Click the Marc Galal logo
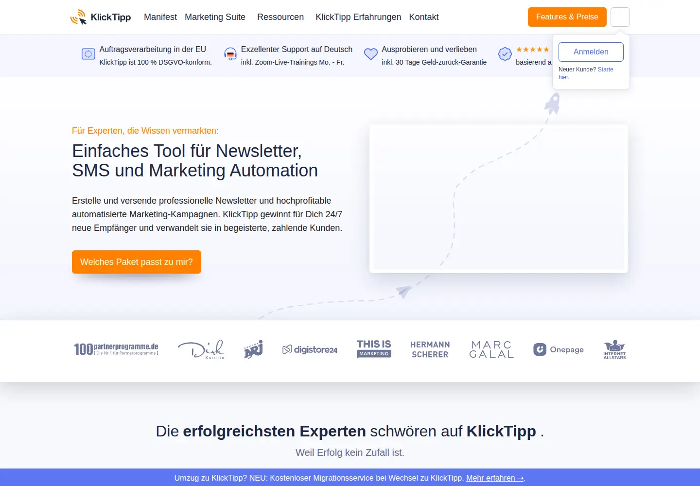Viewport: 700px width, 486px height. tap(491, 349)
